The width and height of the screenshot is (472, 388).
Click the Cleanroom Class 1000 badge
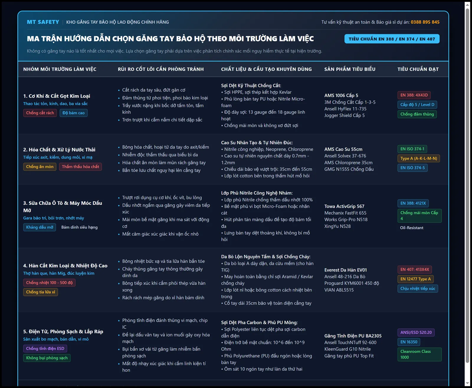419,354
